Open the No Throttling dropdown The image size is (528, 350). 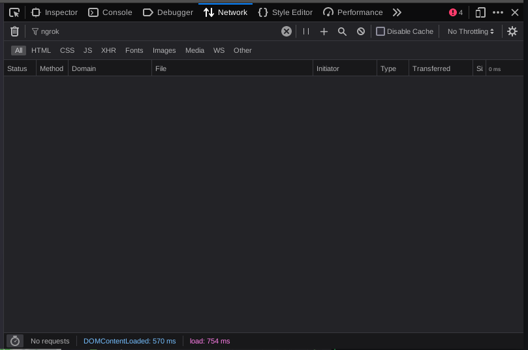pyautogui.click(x=471, y=31)
